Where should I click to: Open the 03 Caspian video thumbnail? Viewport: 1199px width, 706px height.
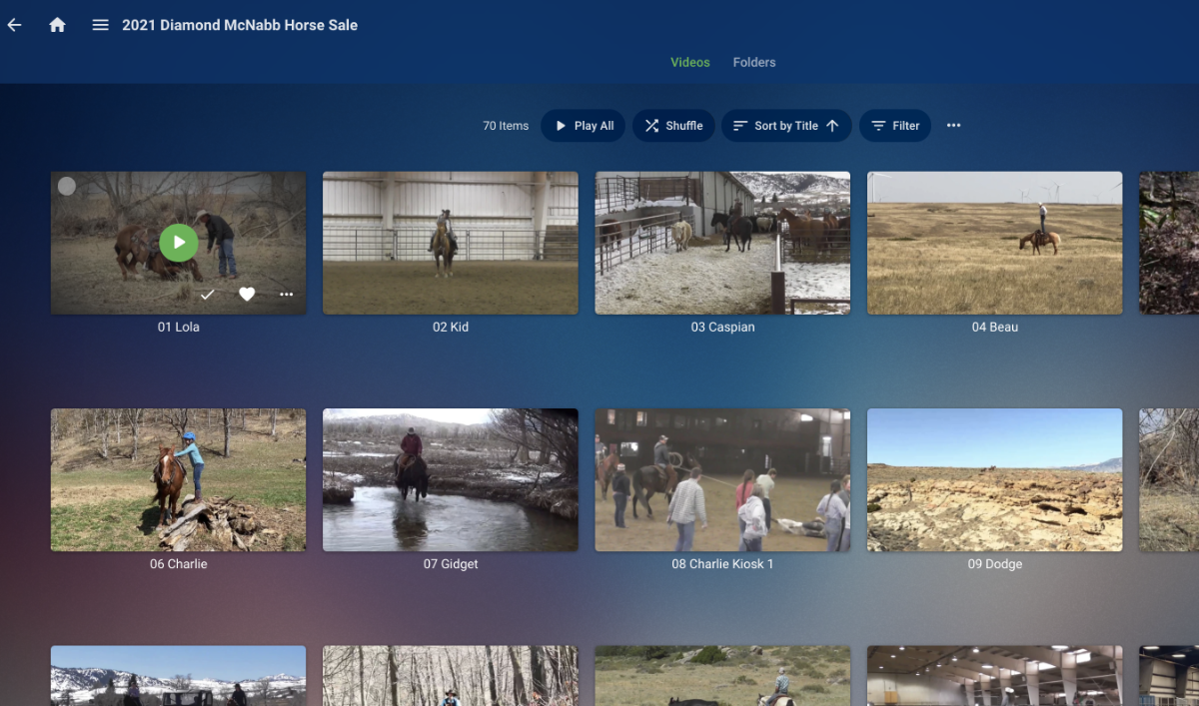722,243
